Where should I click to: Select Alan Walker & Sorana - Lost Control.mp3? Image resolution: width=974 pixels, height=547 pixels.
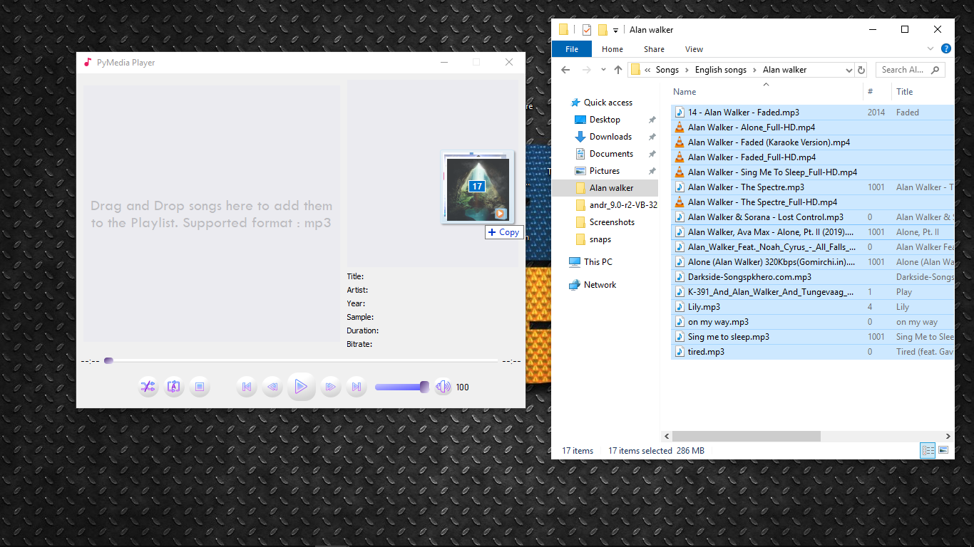coord(765,217)
